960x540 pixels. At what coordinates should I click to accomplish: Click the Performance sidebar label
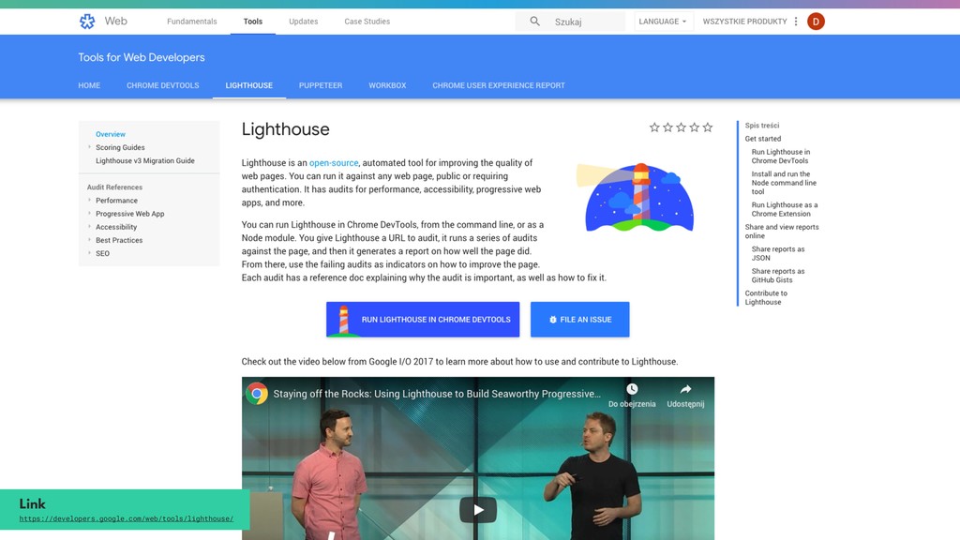[116, 201]
